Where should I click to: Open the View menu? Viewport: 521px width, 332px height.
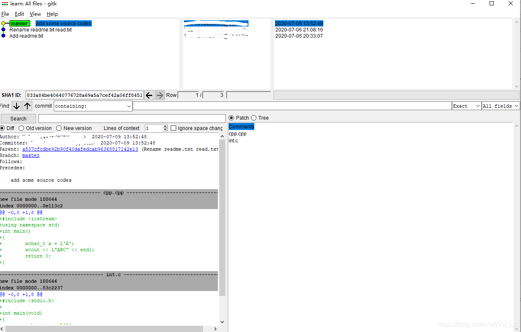[35, 14]
